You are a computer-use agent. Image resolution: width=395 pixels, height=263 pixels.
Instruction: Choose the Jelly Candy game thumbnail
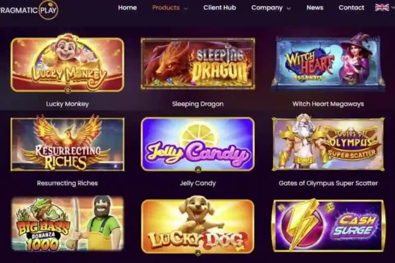(197, 144)
